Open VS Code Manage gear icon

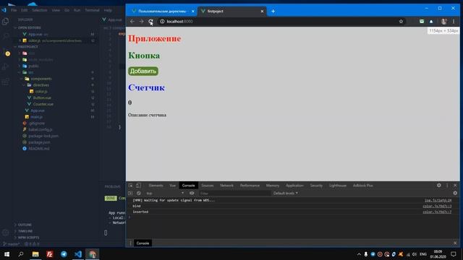click(6, 233)
